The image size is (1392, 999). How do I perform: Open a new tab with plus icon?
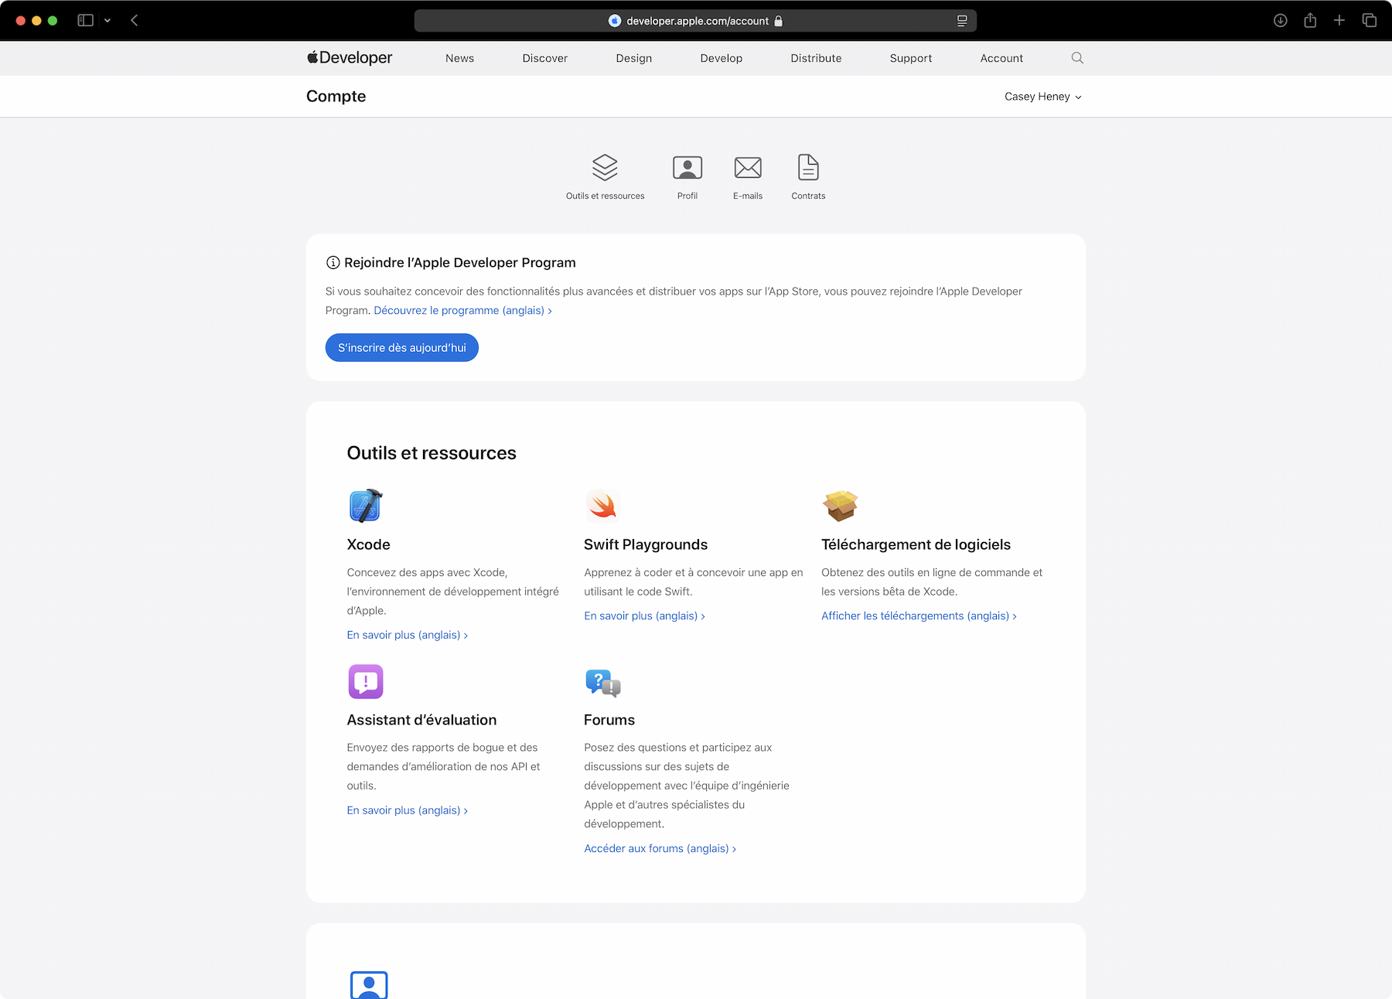[x=1339, y=20]
